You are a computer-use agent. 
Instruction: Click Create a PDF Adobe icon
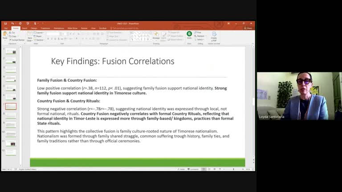tap(214, 36)
